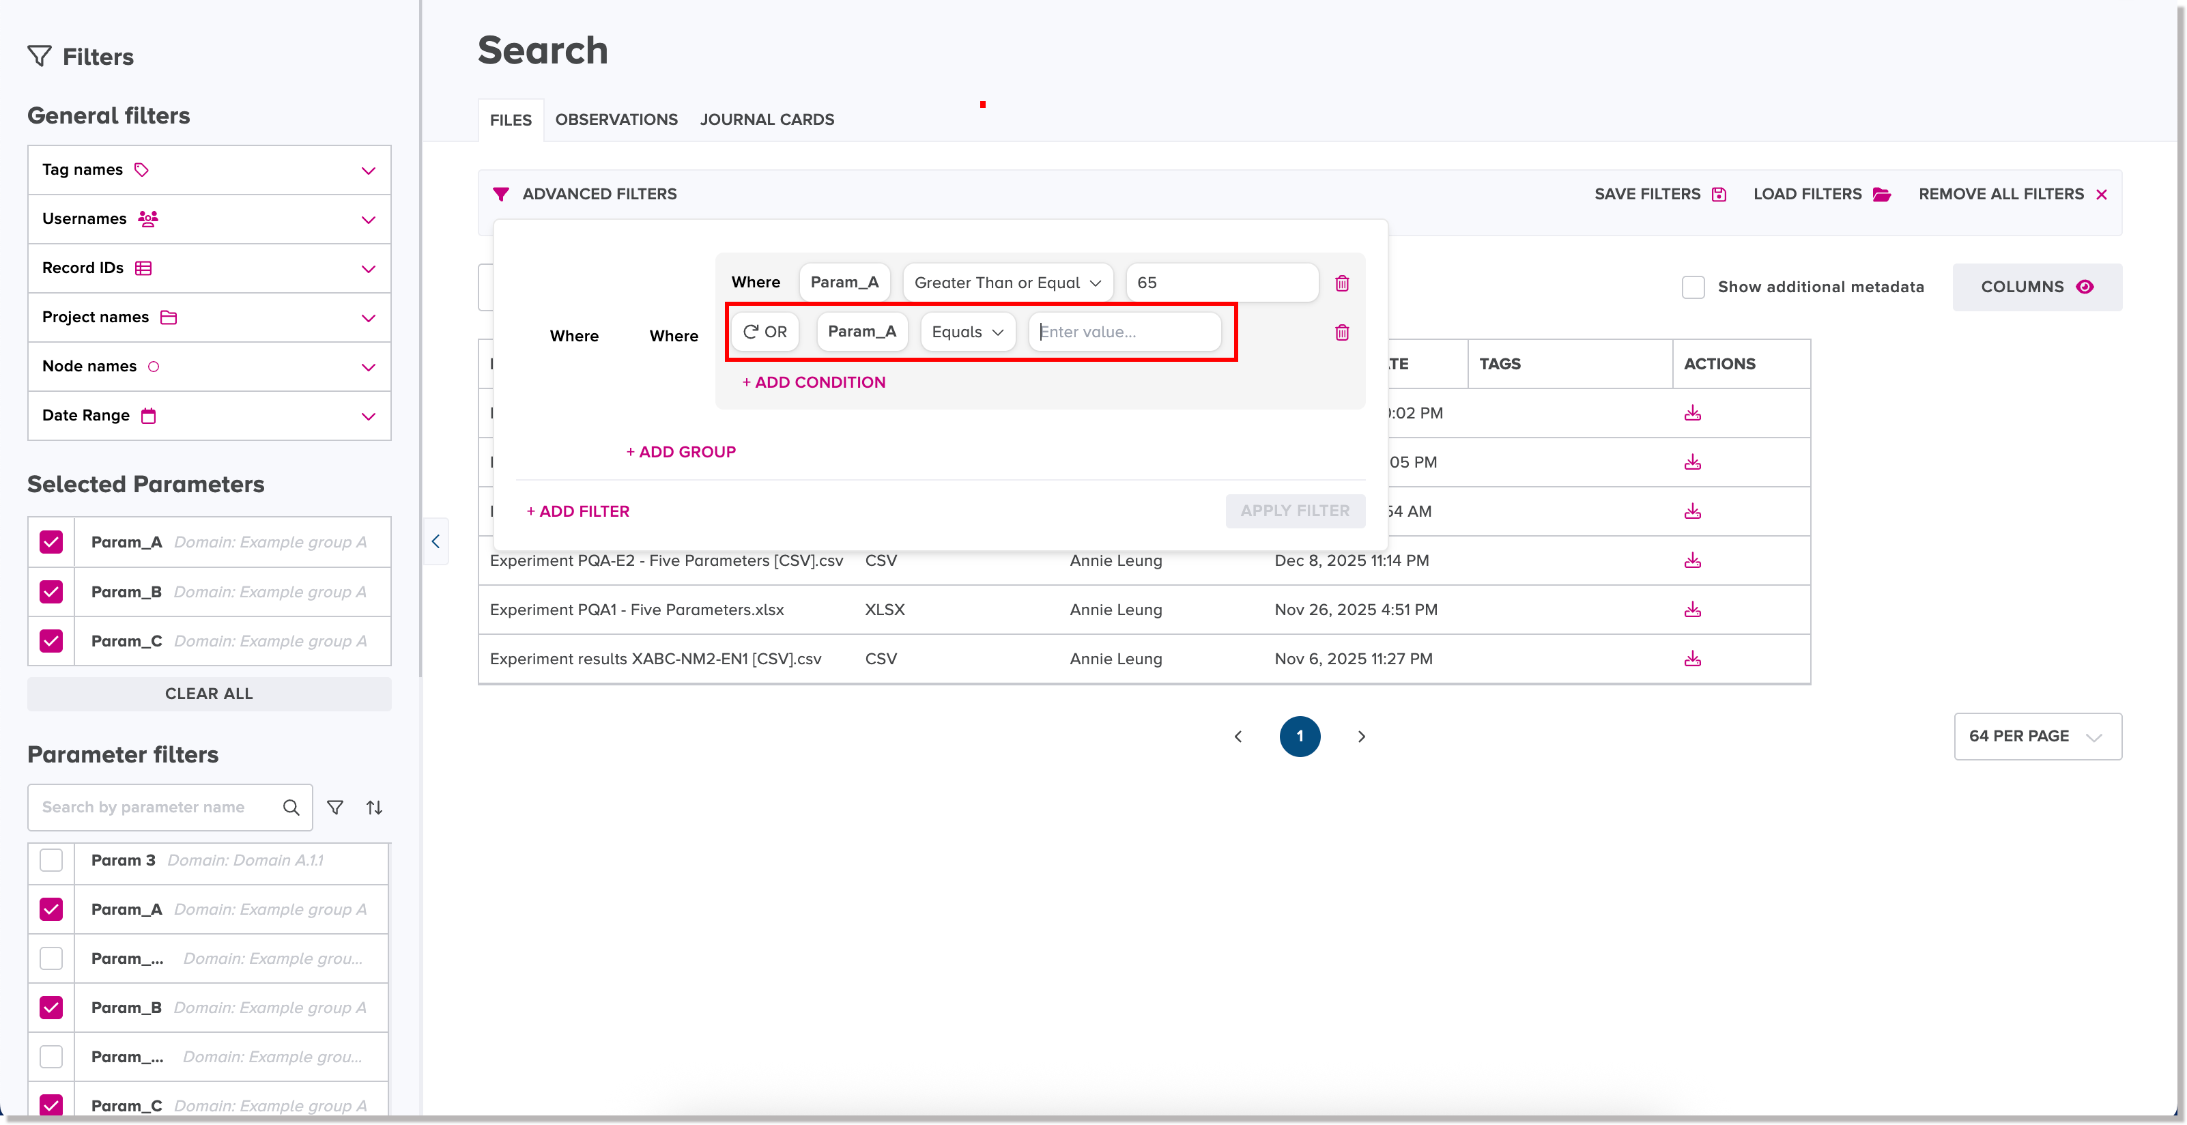Download Experiment PQA1 Five Parameters xlsx
Screen dimensions: 2187x1125
coord(1692,610)
